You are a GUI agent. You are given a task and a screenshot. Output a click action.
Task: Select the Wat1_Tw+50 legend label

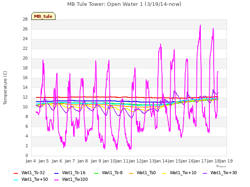tap(35, 180)
